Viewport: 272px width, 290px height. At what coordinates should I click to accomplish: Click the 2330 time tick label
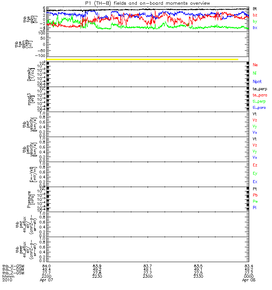coord(198,276)
